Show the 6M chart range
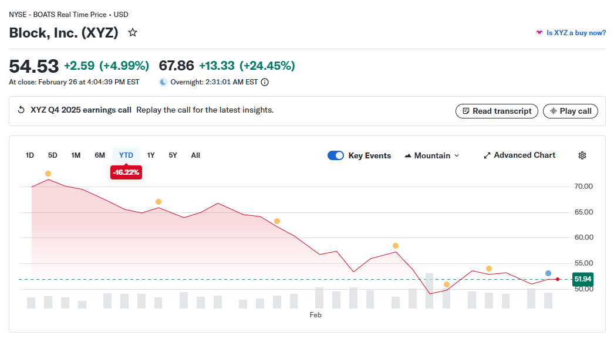Image resolution: width=614 pixels, height=339 pixels. tap(100, 155)
